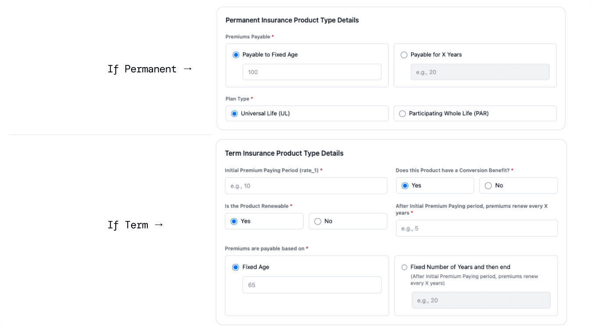Click the parenthetical note under Fixed Number of Years
Screen dimensions: 592x329
[x=474, y=280]
